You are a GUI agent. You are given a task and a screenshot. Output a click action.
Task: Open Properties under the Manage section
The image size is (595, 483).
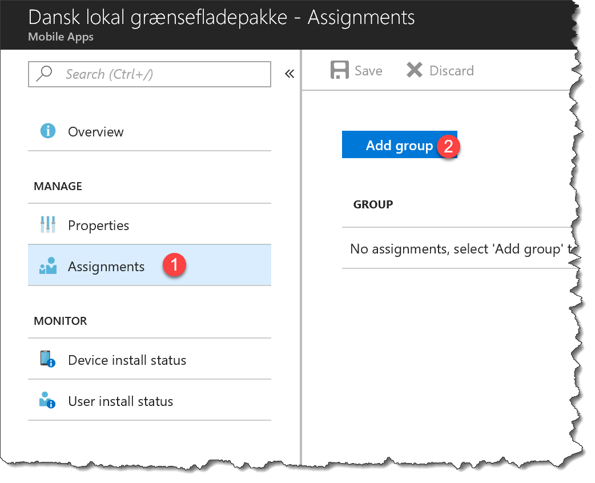pyautogui.click(x=98, y=225)
